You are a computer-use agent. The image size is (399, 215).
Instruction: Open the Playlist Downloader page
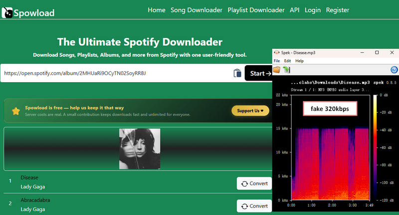(256, 10)
